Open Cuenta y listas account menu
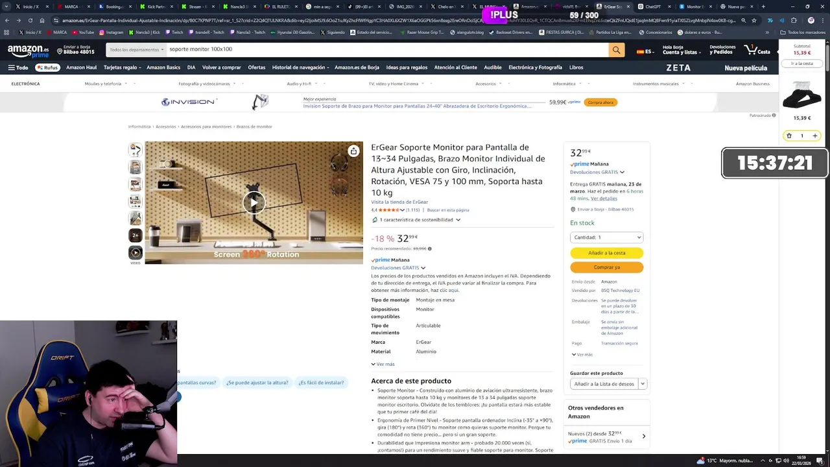The height and width of the screenshot is (467, 830). [681, 50]
